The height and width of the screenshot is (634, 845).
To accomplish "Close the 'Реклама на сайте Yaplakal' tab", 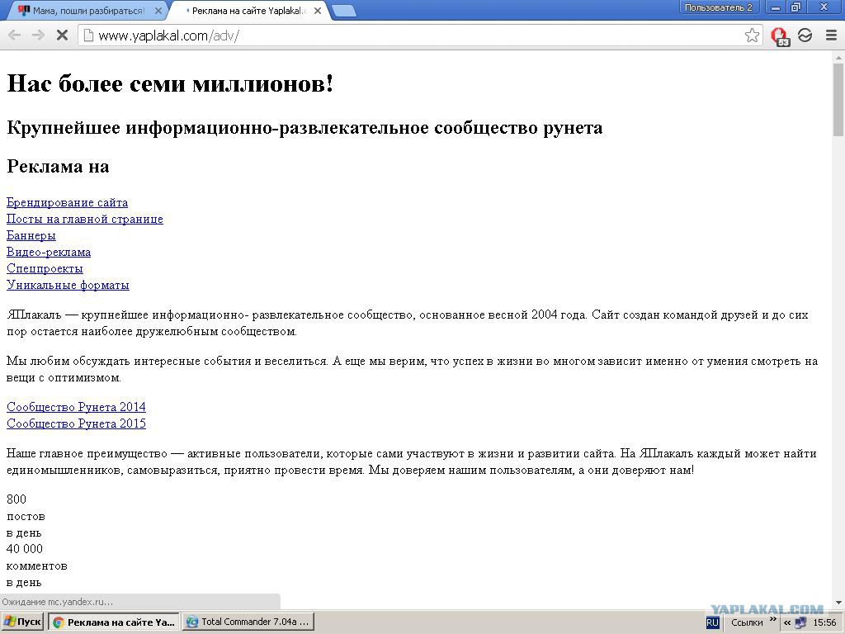I will (x=318, y=11).
